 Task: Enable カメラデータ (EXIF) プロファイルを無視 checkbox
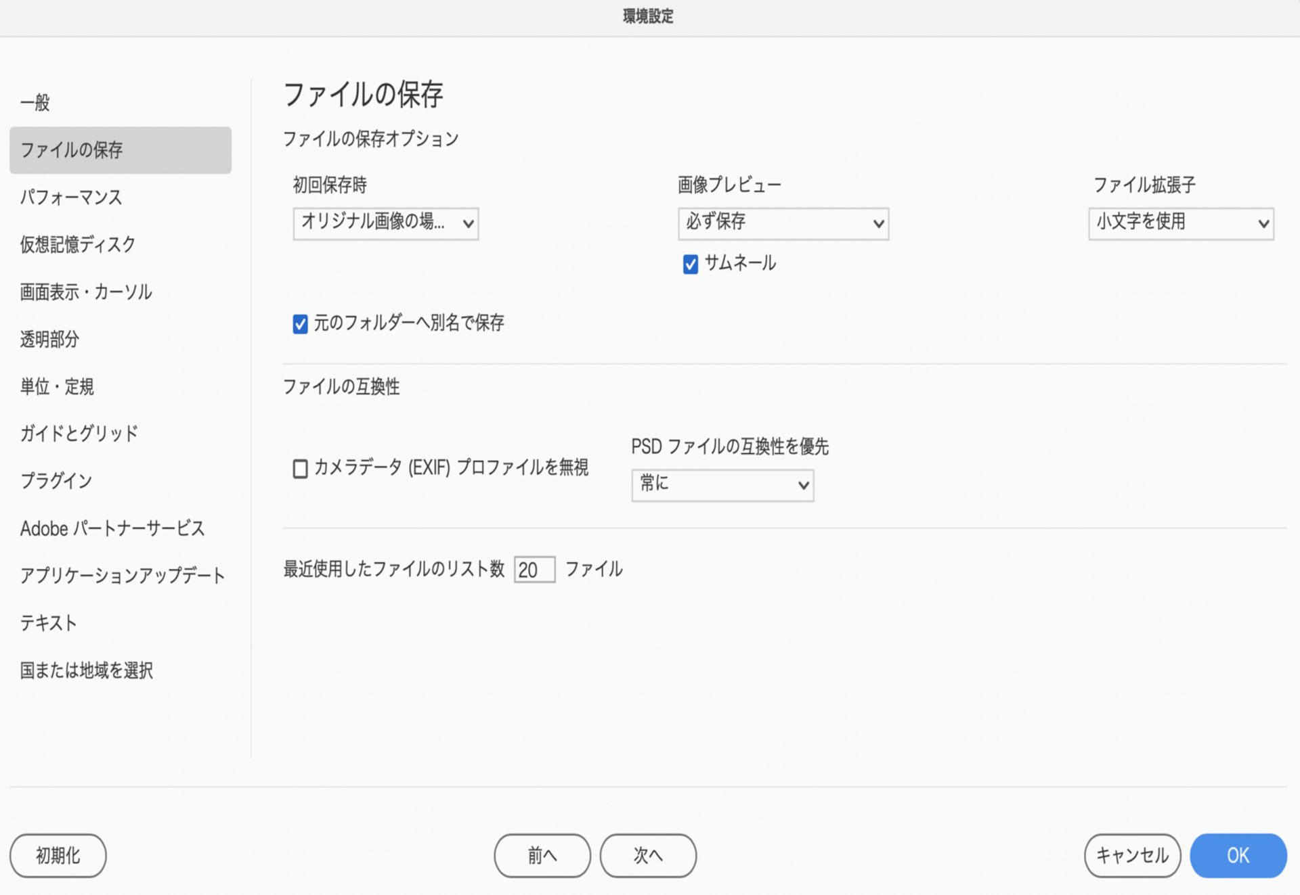(300, 468)
